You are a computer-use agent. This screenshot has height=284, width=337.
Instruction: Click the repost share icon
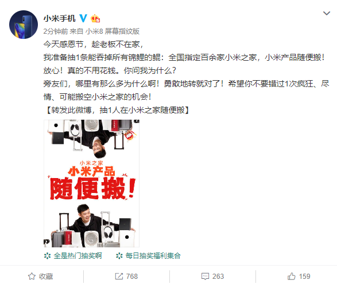(x=119, y=277)
